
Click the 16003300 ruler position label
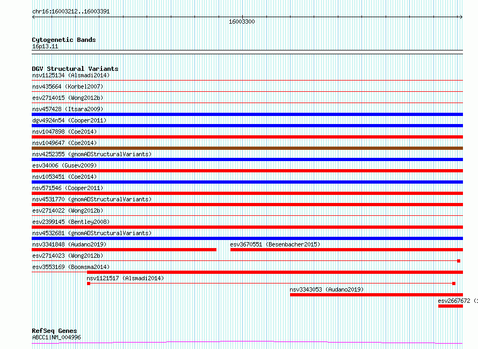[x=242, y=21]
